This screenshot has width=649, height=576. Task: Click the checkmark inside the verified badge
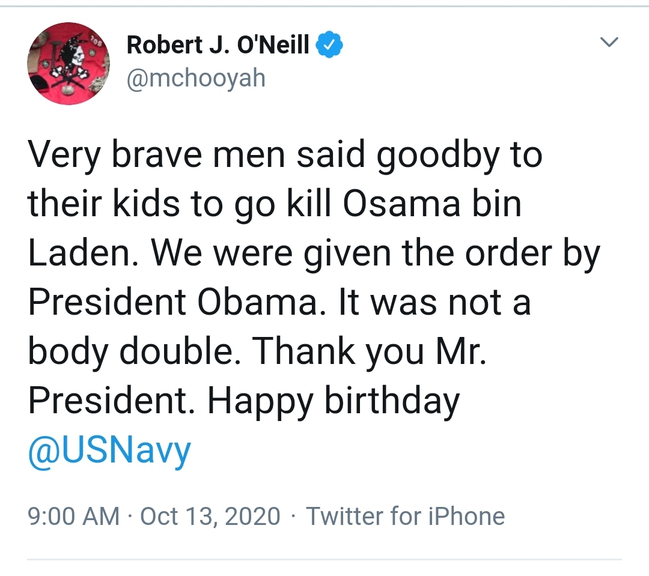coord(329,44)
